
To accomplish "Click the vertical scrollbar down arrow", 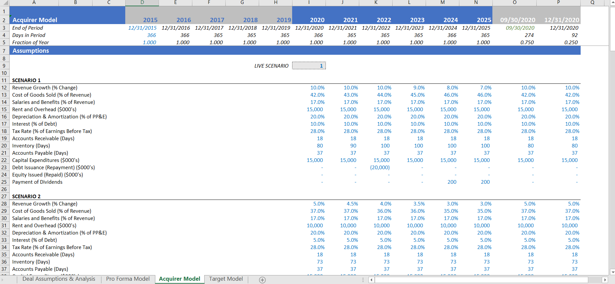I will pyautogui.click(x=612, y=272).
